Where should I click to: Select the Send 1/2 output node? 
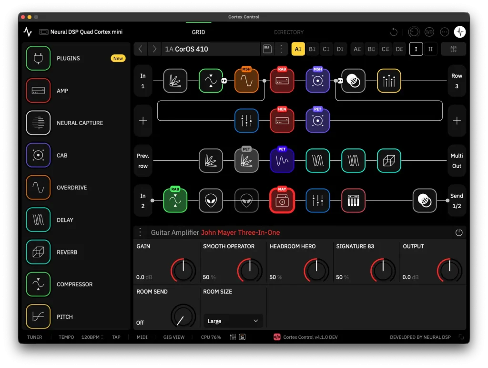(x=457, y=200)
